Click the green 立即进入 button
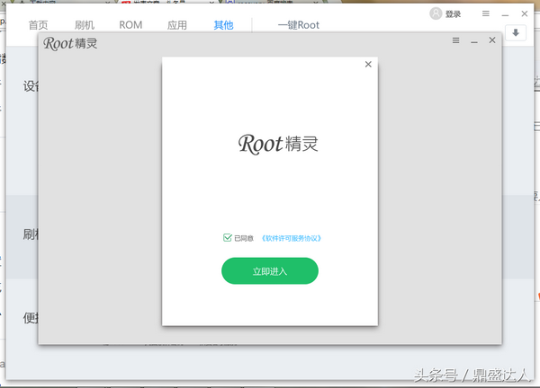Screen dimensions: 540x388 click(270, 271)
